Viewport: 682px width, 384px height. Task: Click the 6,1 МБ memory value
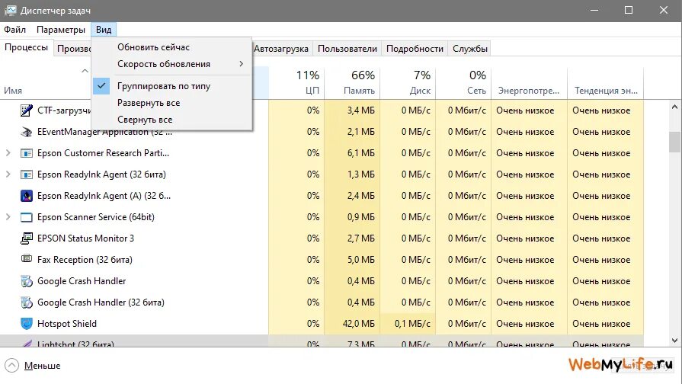361,153
